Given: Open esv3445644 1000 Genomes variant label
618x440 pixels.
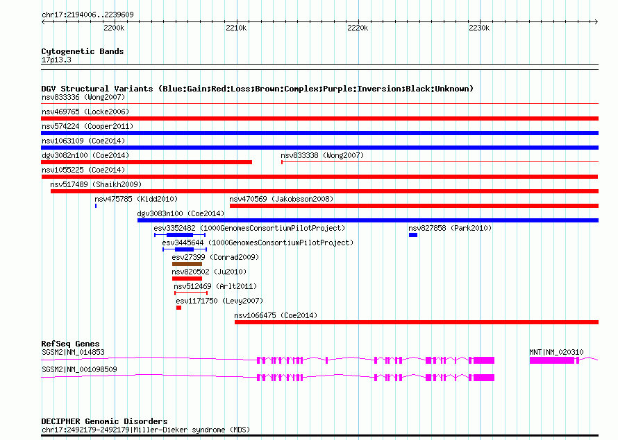Looking at the screenshot, I should [x=258, y=243].
